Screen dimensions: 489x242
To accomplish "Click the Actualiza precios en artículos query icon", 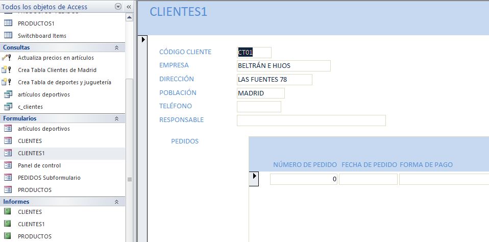I will [x=6, y=58].
